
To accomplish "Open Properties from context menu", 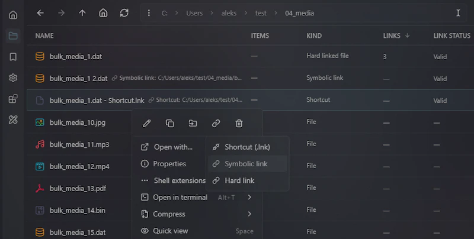I will click(x=169, y=164).
